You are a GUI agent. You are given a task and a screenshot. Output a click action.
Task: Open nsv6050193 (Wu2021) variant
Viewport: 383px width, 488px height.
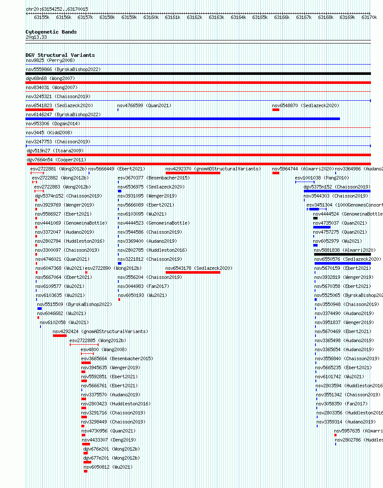pyautogui.click(x=142, y=295)
